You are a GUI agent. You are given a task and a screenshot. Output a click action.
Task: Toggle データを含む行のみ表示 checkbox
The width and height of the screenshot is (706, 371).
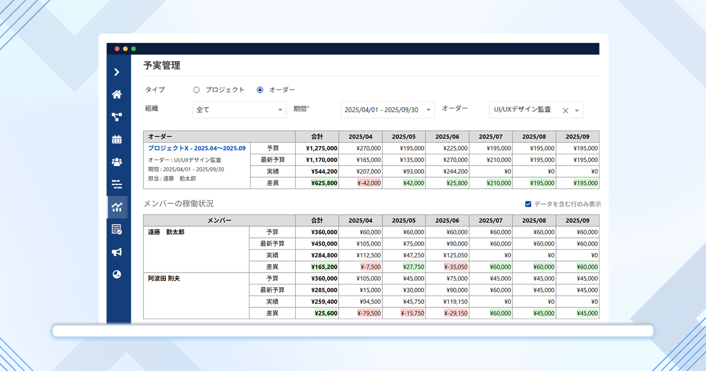528,204
